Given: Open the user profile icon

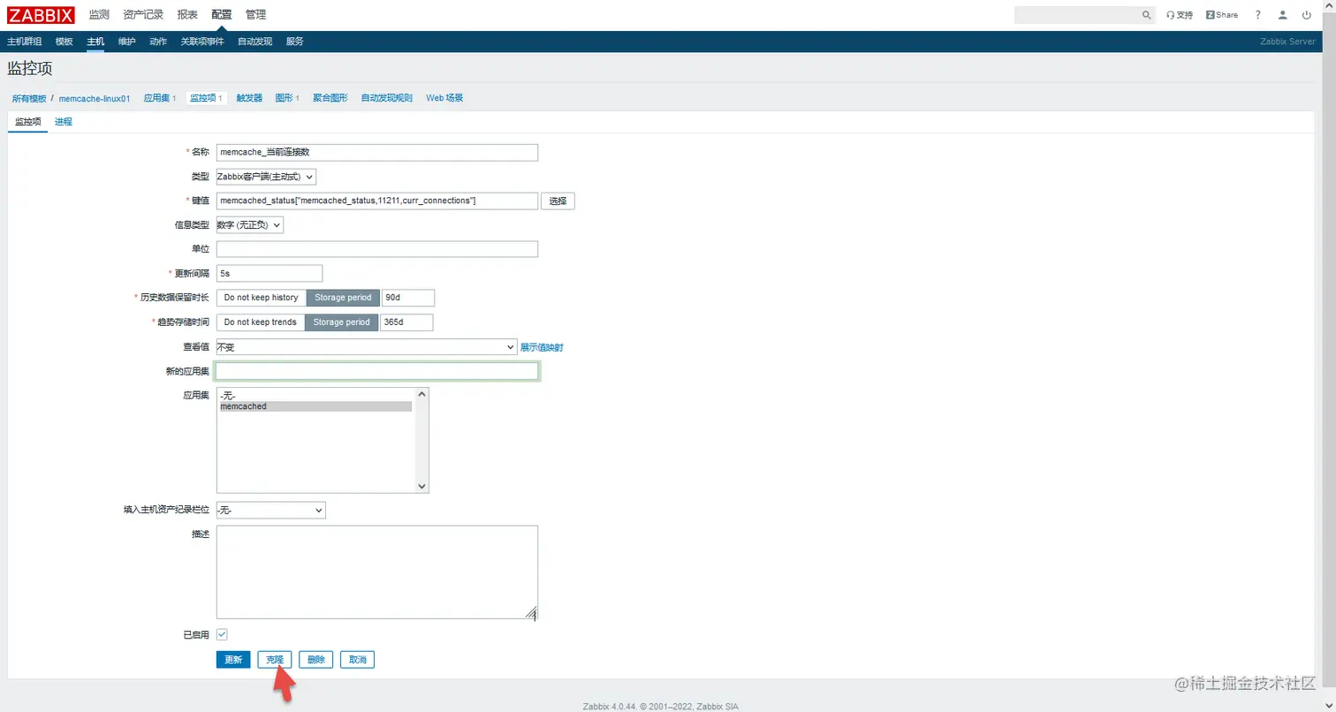Looking at the screenshot, I should point(1282,15).
